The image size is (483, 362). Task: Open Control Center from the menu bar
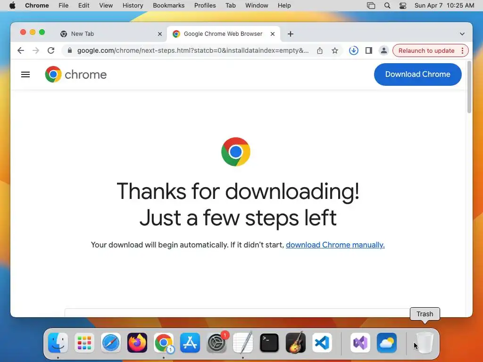[x=403, y=6]
